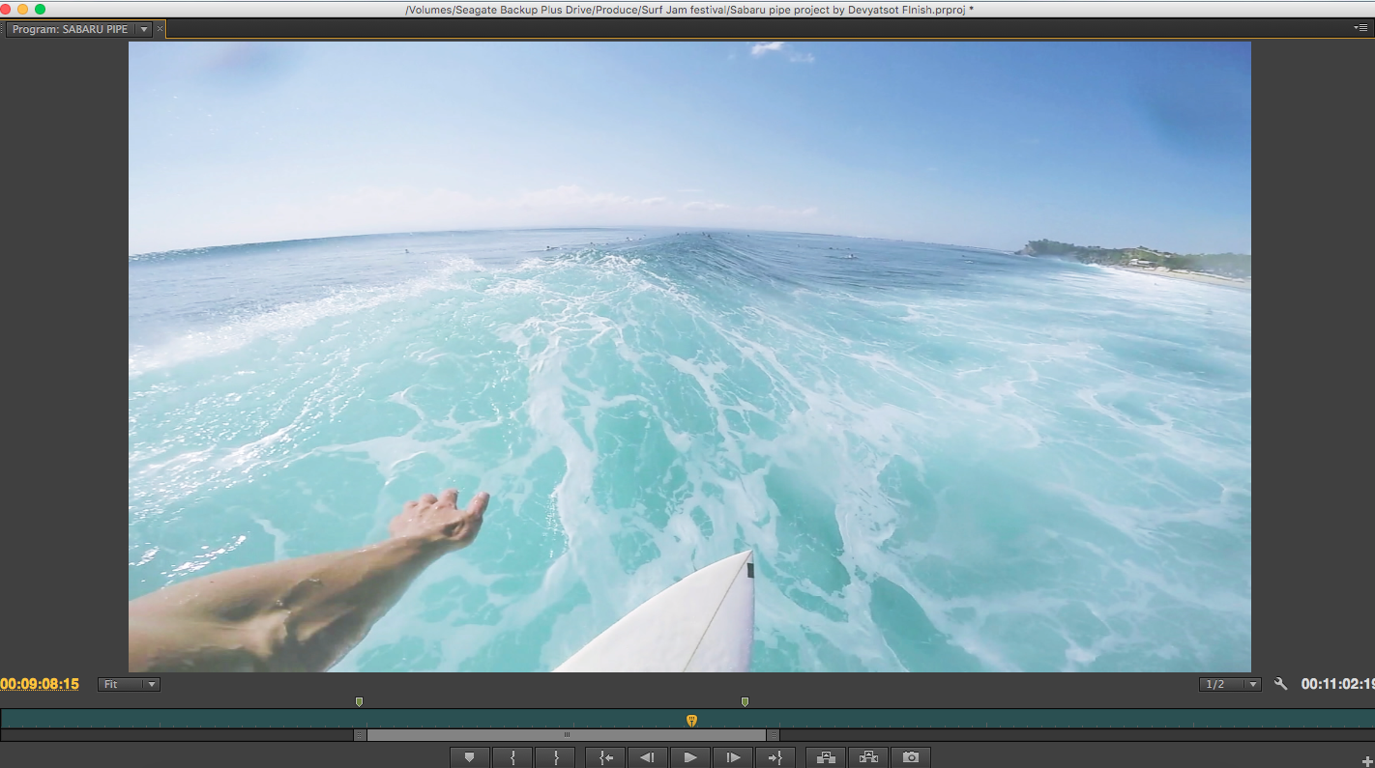Image resolution: width=1375 pixels, height=768 pixels.
Task: Click the second sequence marker above the ruler
Action: click(745, 702)
